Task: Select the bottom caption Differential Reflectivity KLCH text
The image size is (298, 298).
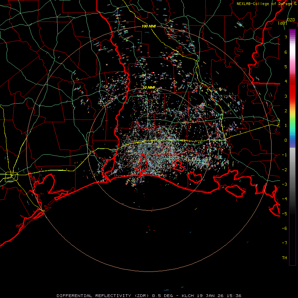Action: 149,296
